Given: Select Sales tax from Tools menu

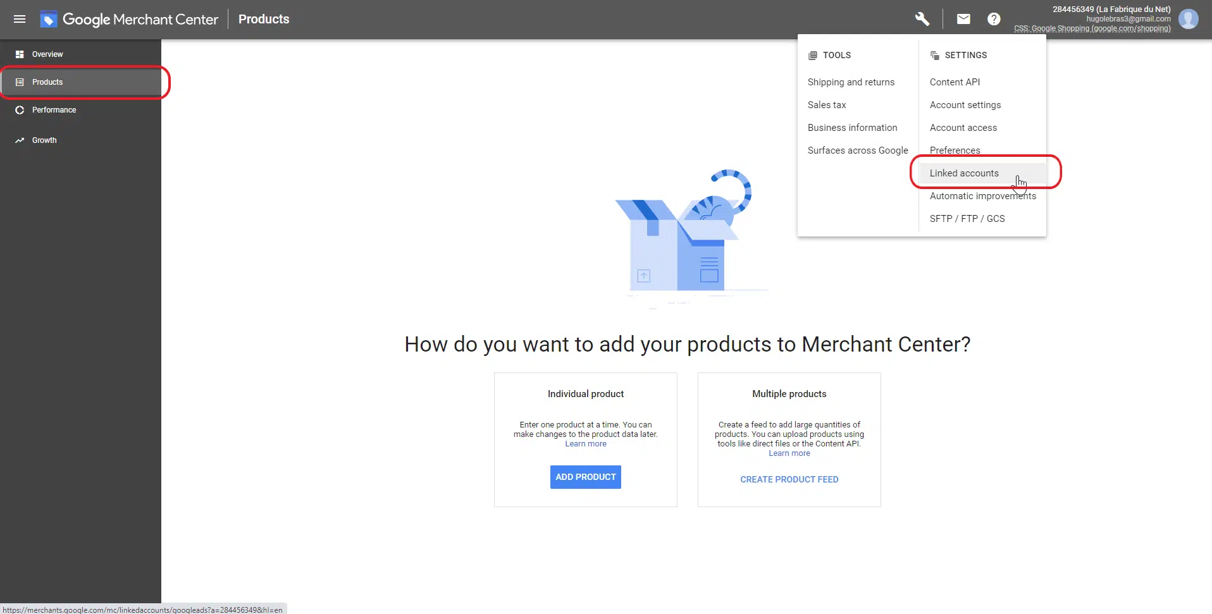Looking at the screenshot, I should coord(827,105).
